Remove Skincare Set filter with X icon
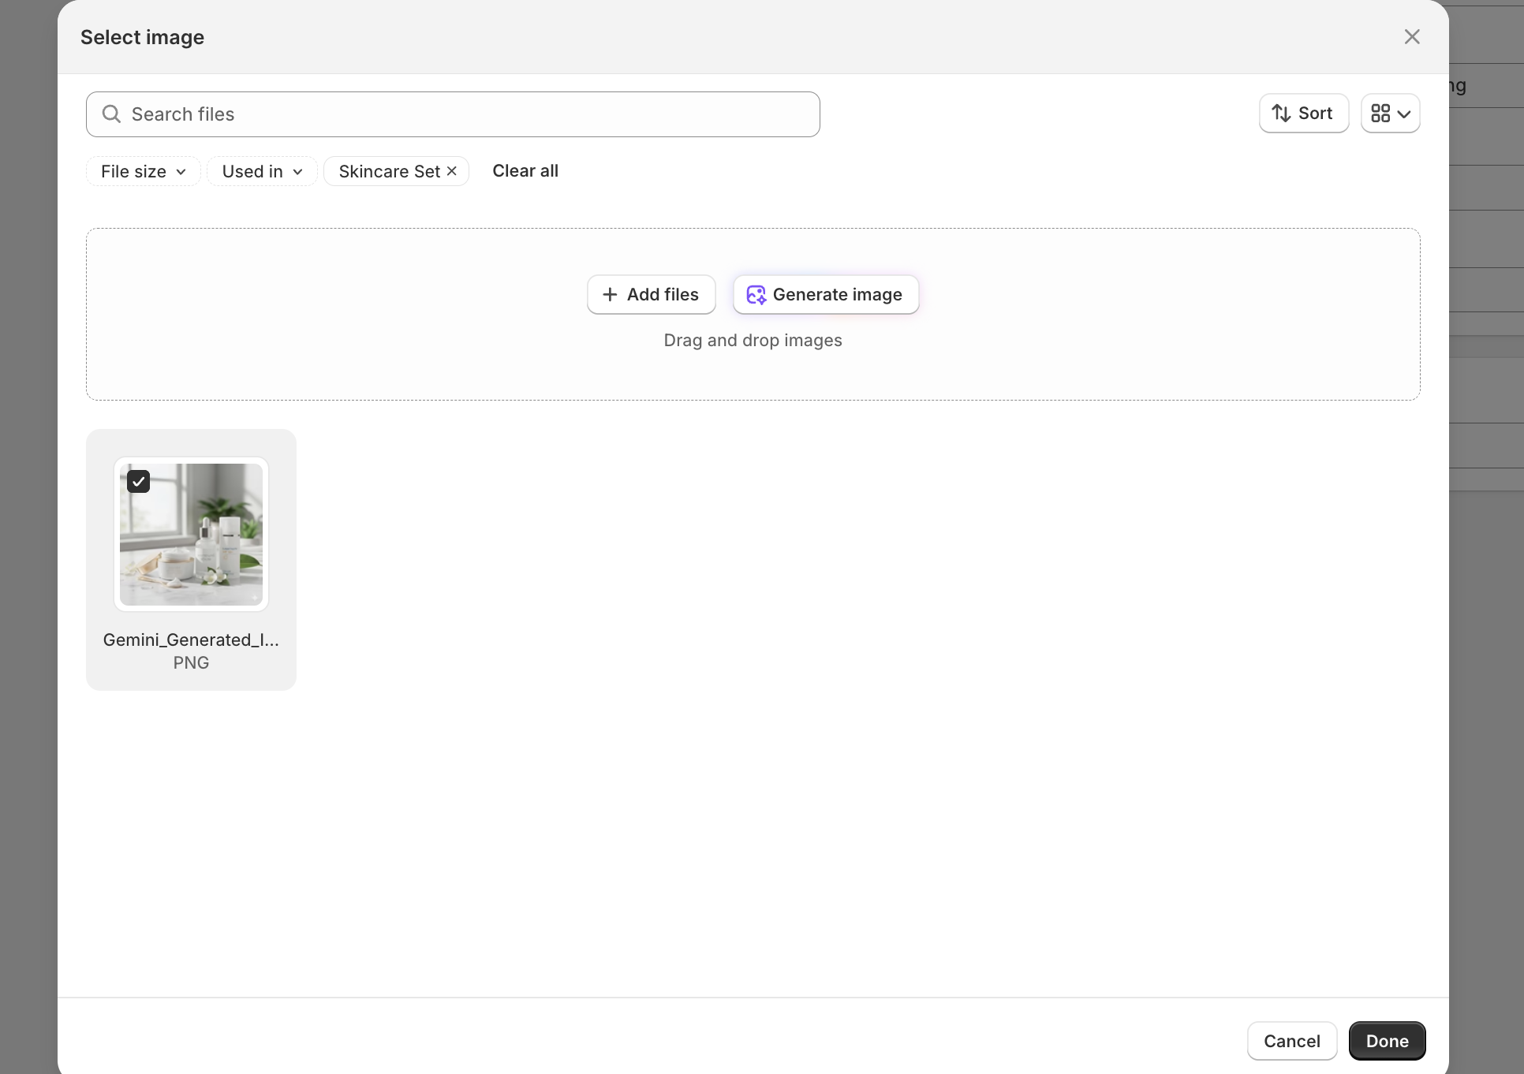 tap(452, 171)
